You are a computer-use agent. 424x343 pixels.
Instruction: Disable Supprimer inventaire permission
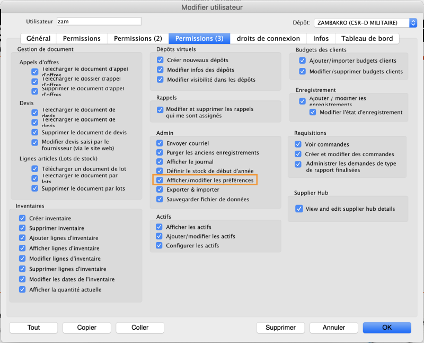(22, 228)
